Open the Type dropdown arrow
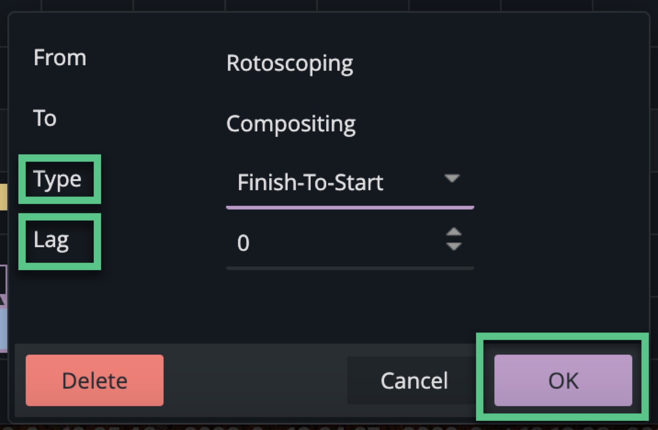Viewport: 658px width, 430px height. (452, 178)
